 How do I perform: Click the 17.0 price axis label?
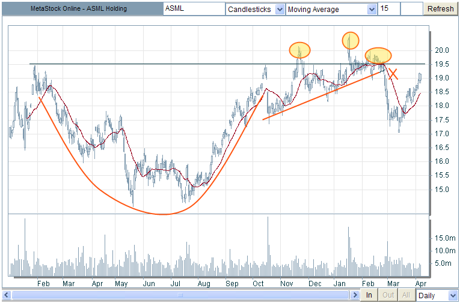tap(442, 134)
